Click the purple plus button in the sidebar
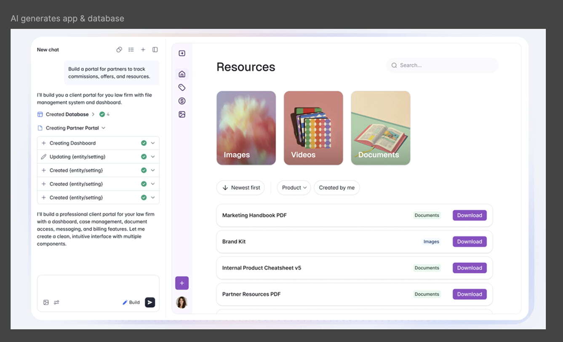The width and height of the screenshot is (563, 342). click(x=182, y=283)
